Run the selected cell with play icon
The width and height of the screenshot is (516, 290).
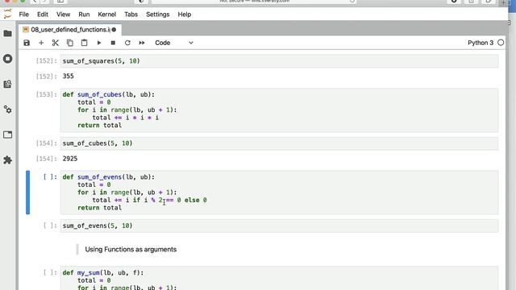(x=98, y=43)
